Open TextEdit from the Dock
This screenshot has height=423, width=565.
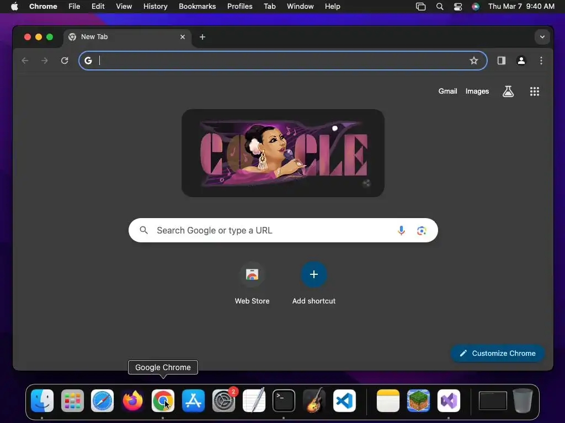[254, 401]
